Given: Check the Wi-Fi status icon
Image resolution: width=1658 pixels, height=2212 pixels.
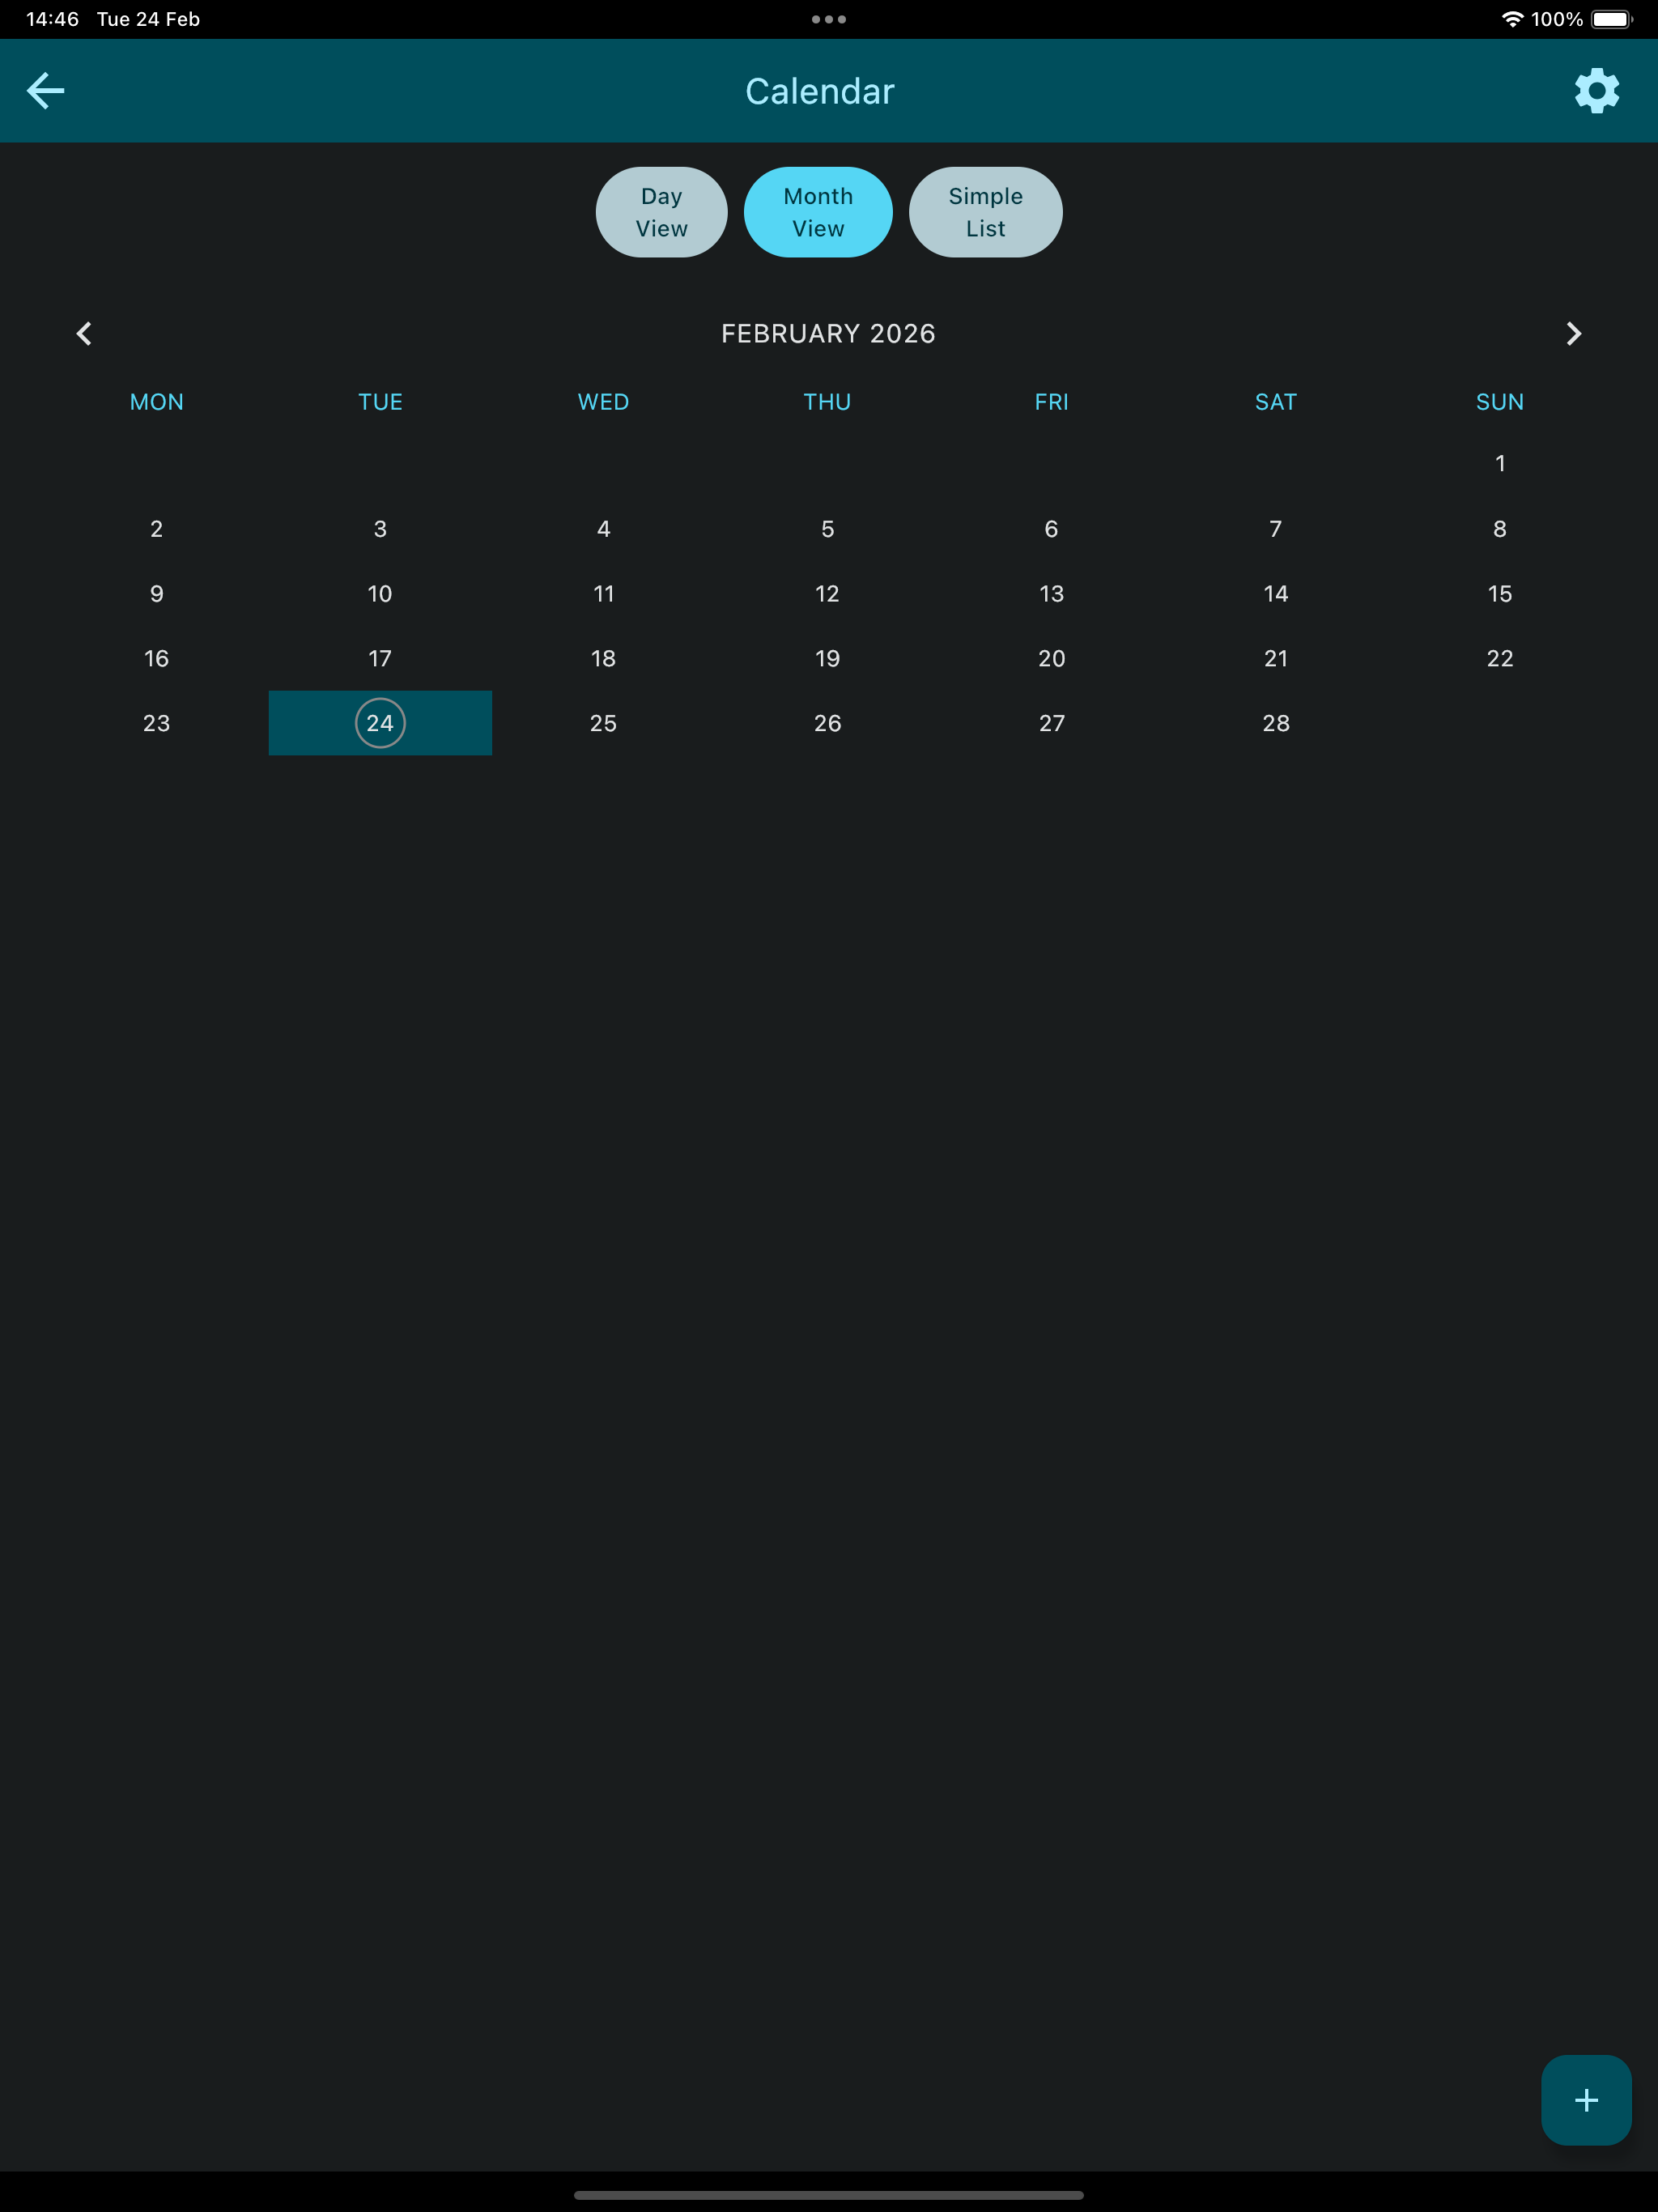Looking at the screenshot, I should (x=1512, y=19).
